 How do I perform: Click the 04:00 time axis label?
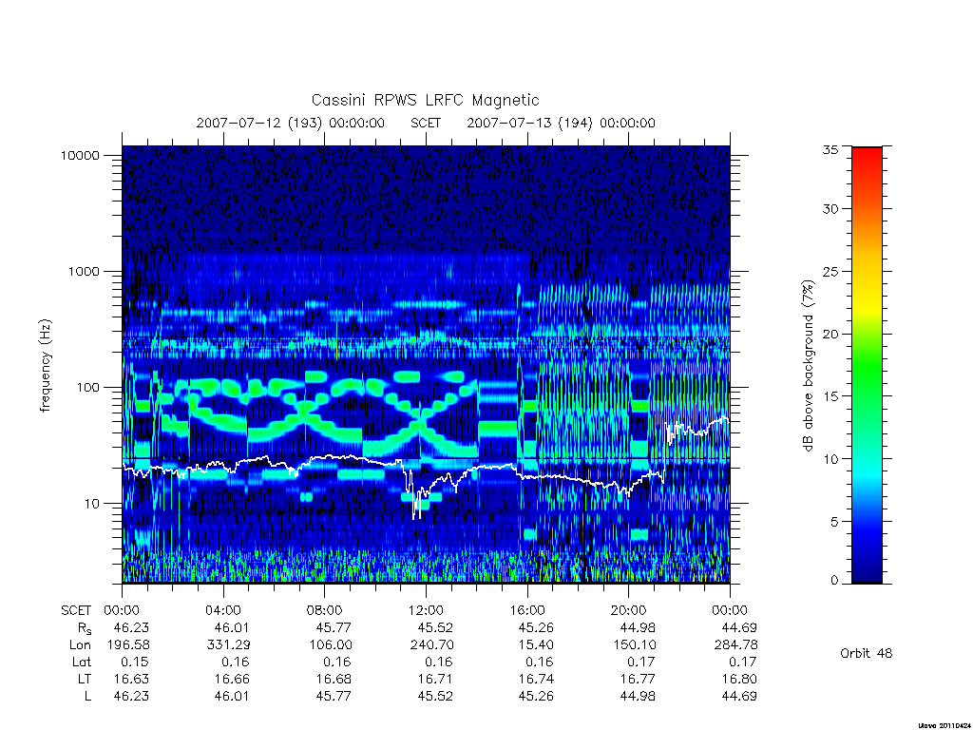point(222,610)
